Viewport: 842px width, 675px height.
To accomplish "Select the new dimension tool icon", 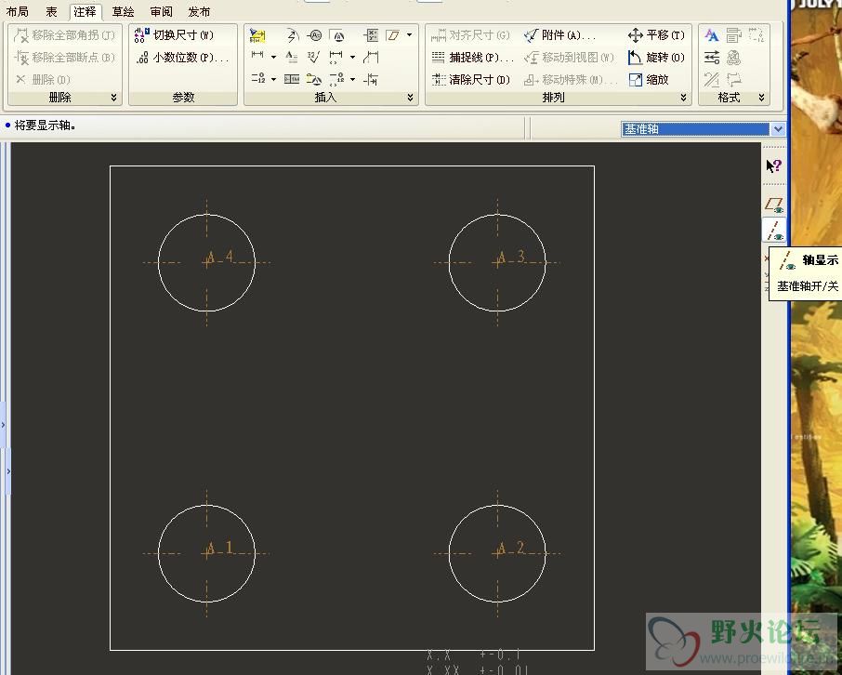I will (x=257, y=55).
